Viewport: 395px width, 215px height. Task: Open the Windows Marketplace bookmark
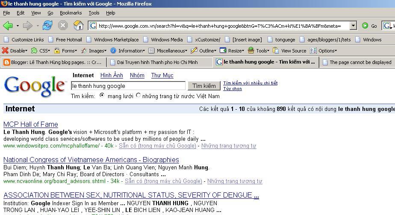point(112,40)
